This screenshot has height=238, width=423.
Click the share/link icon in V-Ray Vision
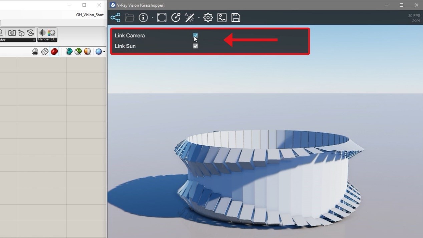115,18
